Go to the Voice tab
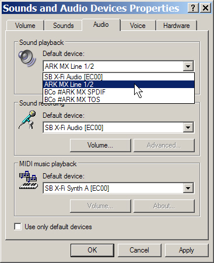The height and width of the screenshot is (263, 214). [x=138, y=26]
